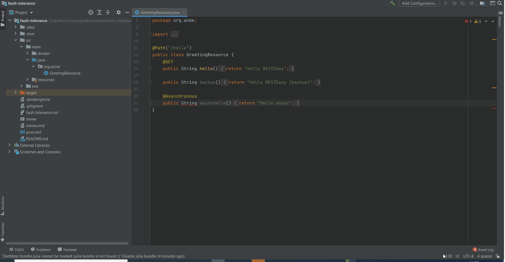
Task: Expand External Libraries node
Action: 9,145
